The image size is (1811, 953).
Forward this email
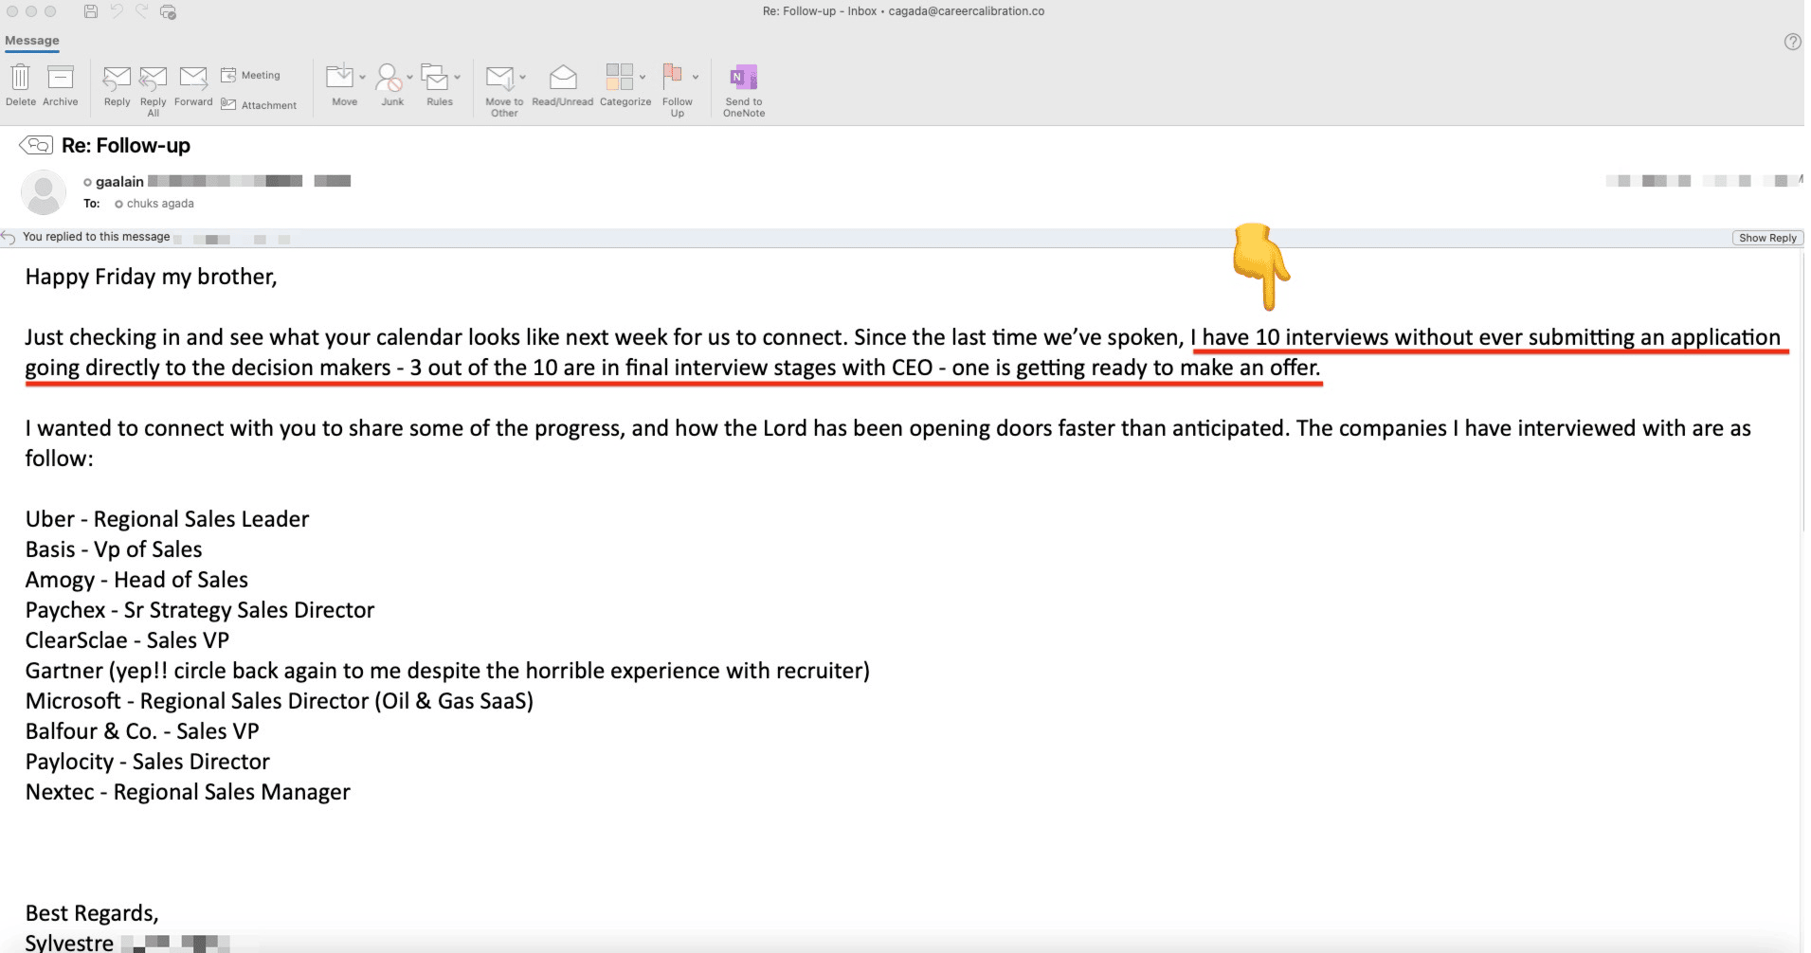pyautogui.click(x=193, y=78)
